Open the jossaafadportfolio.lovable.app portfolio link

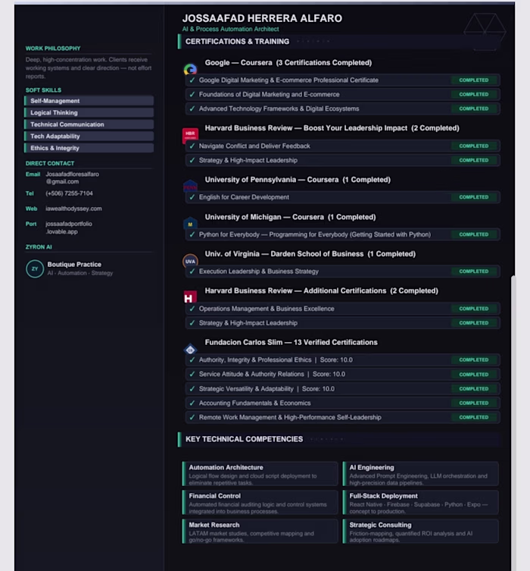tap(68, 227)
